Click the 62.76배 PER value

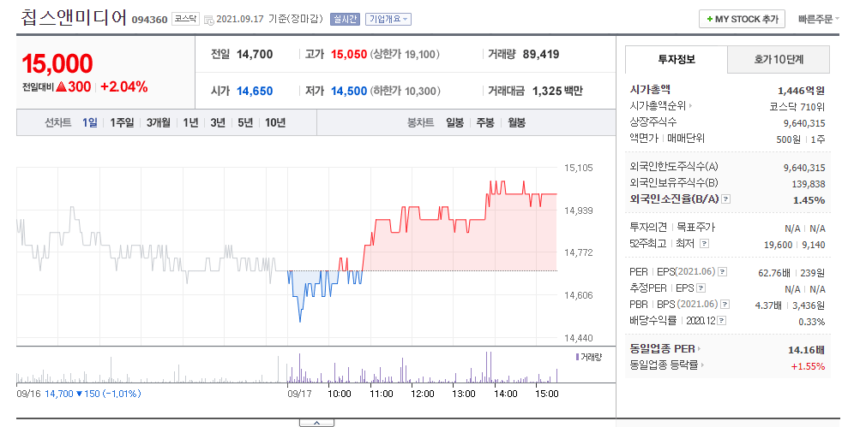pyautogui.click(x=774, y=273)
